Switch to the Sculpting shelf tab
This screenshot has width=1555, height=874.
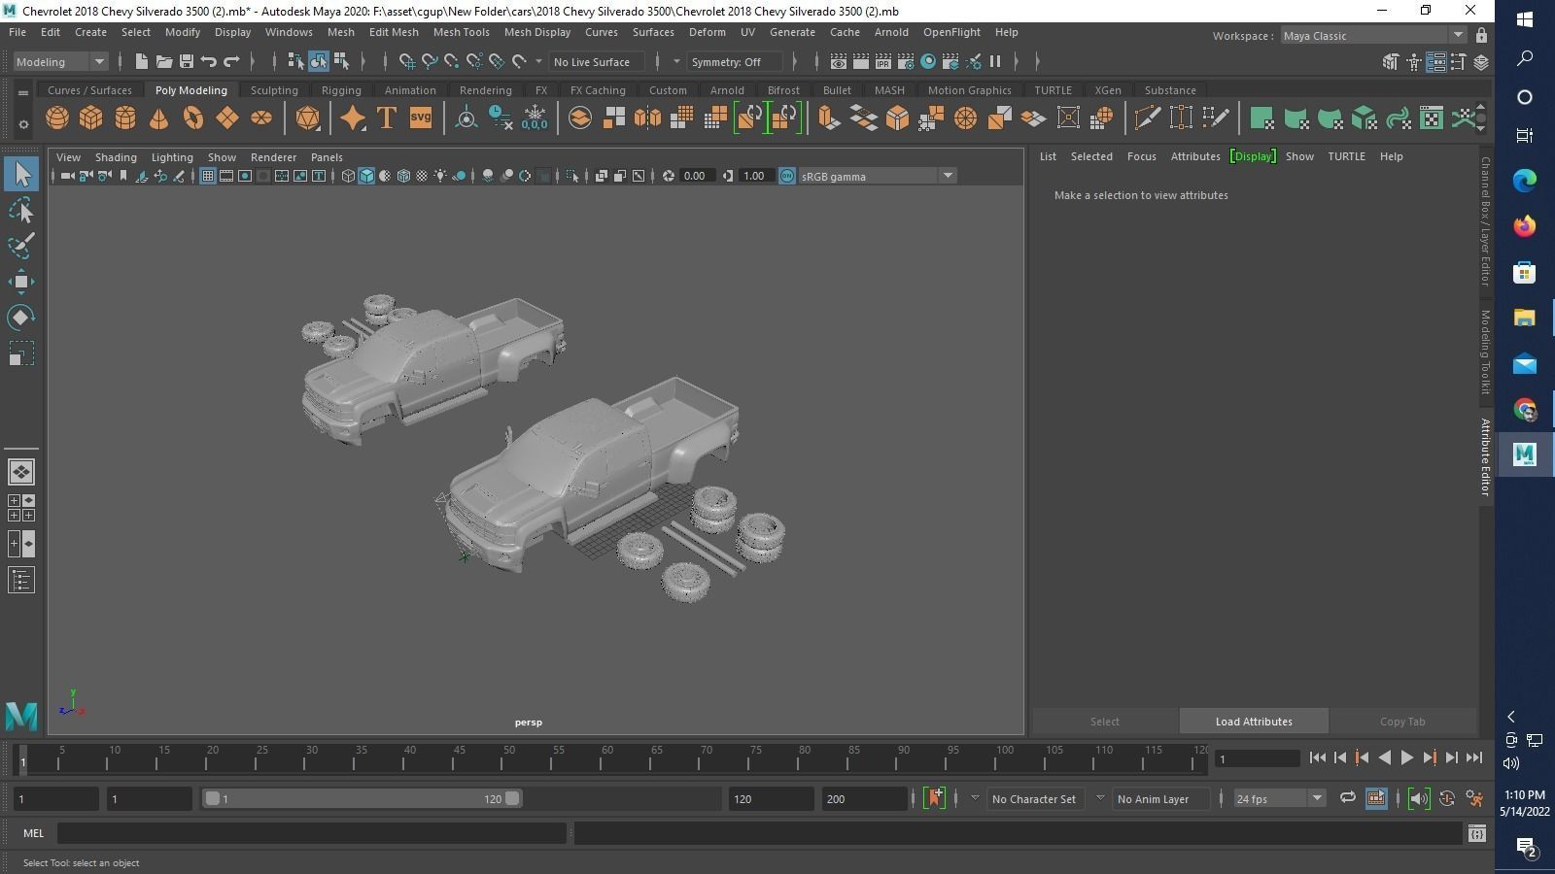click(274, 90)
